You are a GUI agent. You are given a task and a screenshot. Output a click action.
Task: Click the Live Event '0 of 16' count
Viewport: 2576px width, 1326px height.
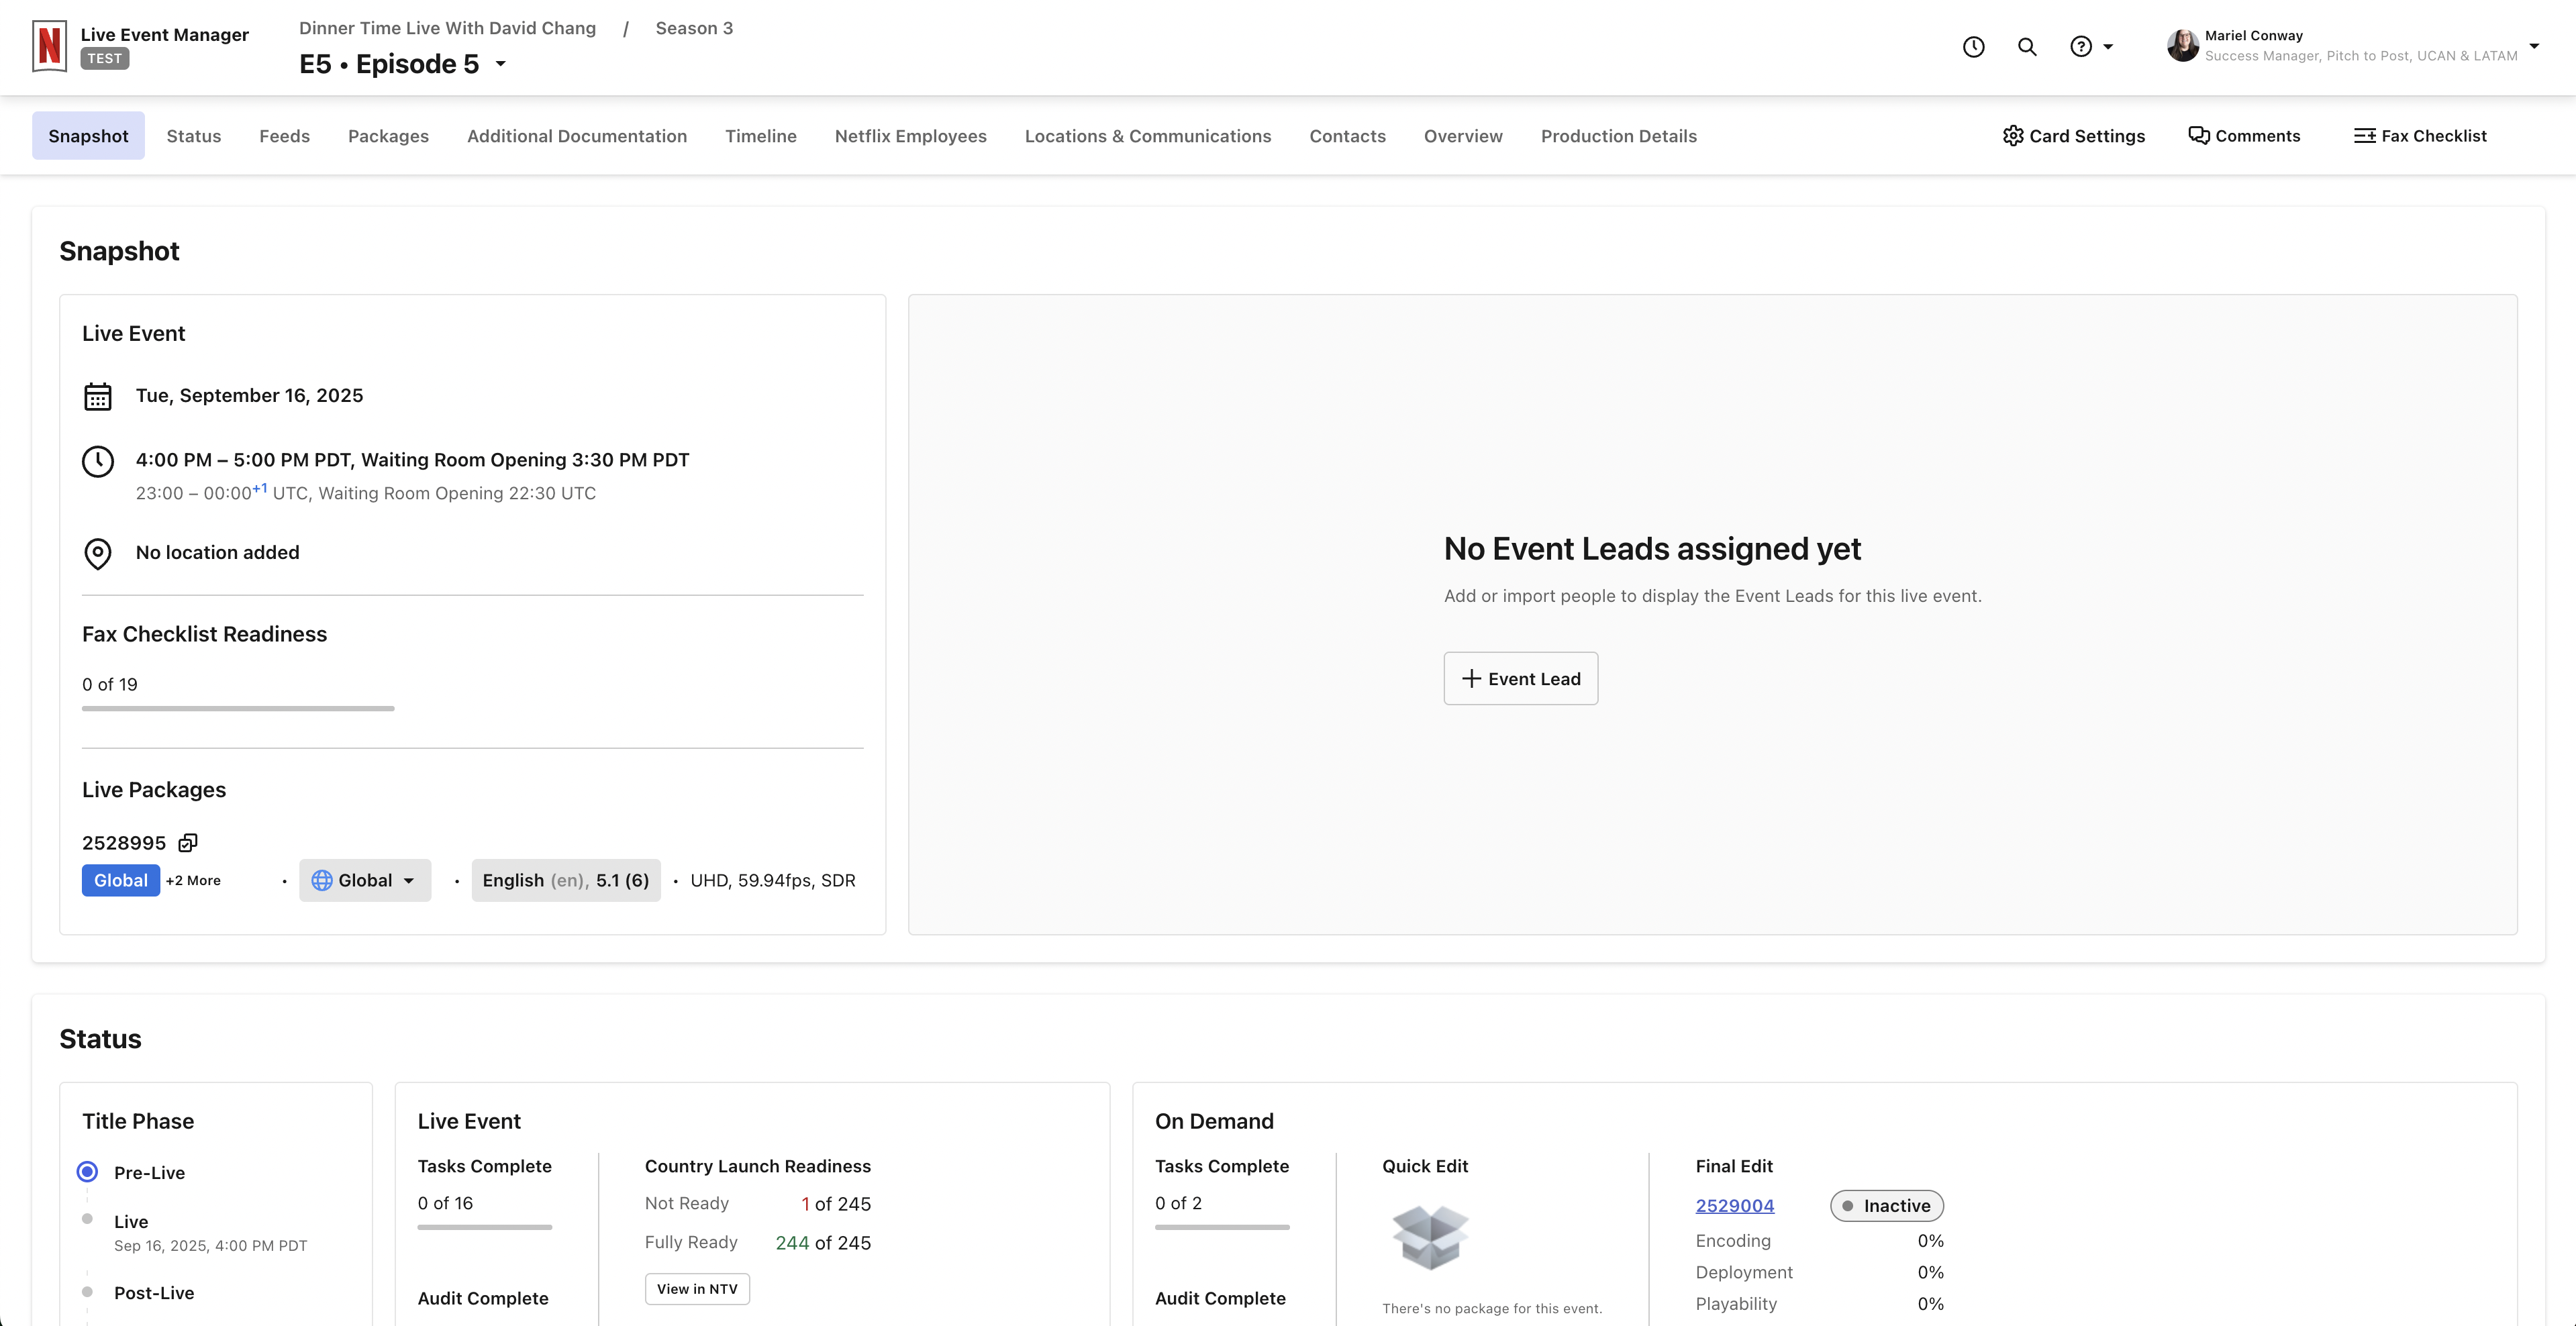tap(445, 1203)
